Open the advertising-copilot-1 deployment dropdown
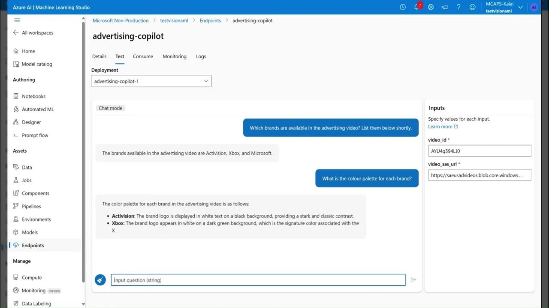Image resolution: width=549 pixels, height=308 pixels. 151,81
